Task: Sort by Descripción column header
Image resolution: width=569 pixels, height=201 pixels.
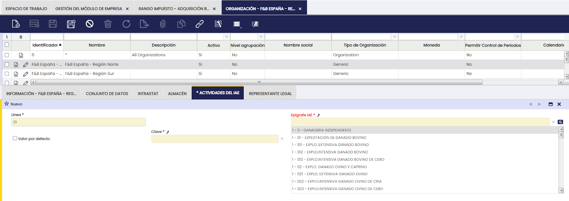Action: tap(164, 45)
